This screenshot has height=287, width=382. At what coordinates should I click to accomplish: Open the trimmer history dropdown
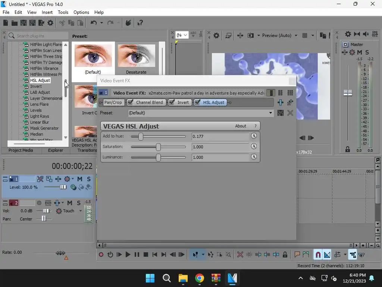click(182, 35)
